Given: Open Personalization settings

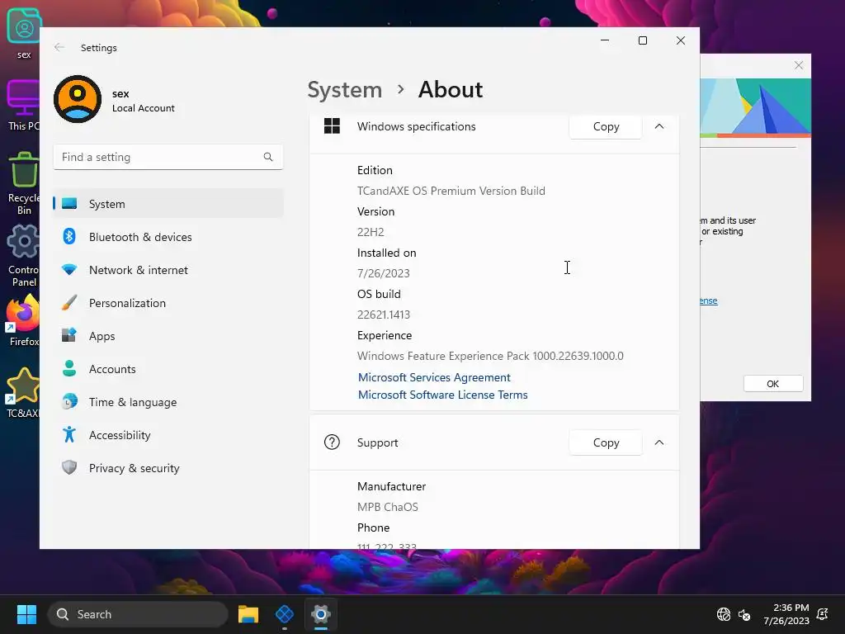Looking at the screenshot, I should point(168,303).
